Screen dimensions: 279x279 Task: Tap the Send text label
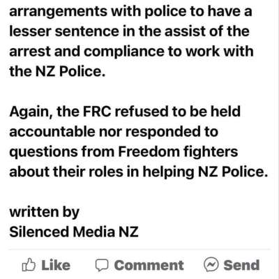pos(241,265)
